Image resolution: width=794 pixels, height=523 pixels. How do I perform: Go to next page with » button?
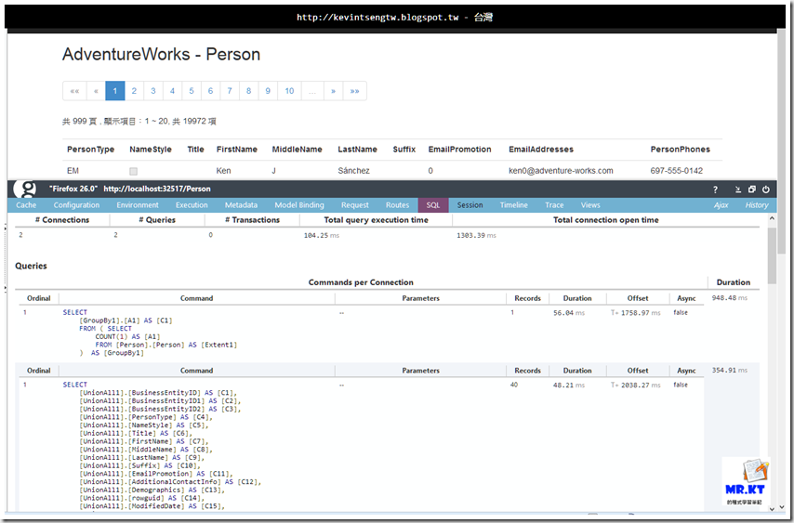pyautogui.click(x=333, y=91)
